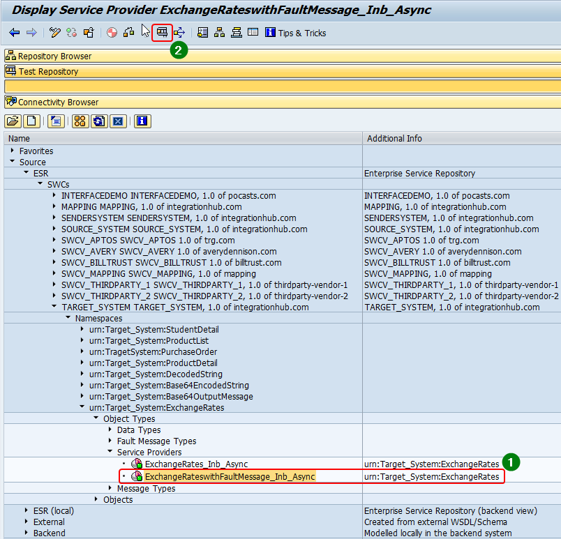Click the Test icon in the toolbar
The width and height of the screenshot is (561, 539).
pyautogui.click(x=162, y=33)
